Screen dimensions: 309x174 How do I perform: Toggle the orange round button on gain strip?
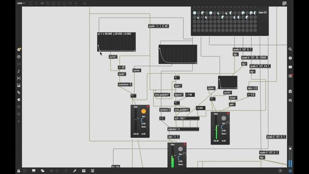pyautogui.click(x=144, y=112)
